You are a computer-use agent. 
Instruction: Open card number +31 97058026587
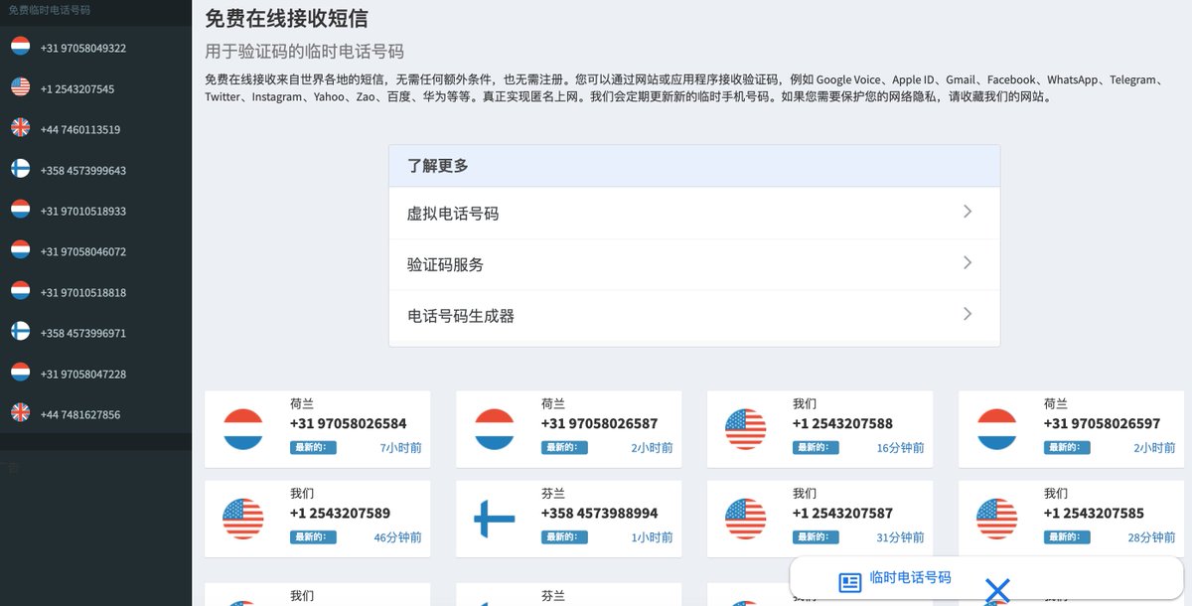600,423
